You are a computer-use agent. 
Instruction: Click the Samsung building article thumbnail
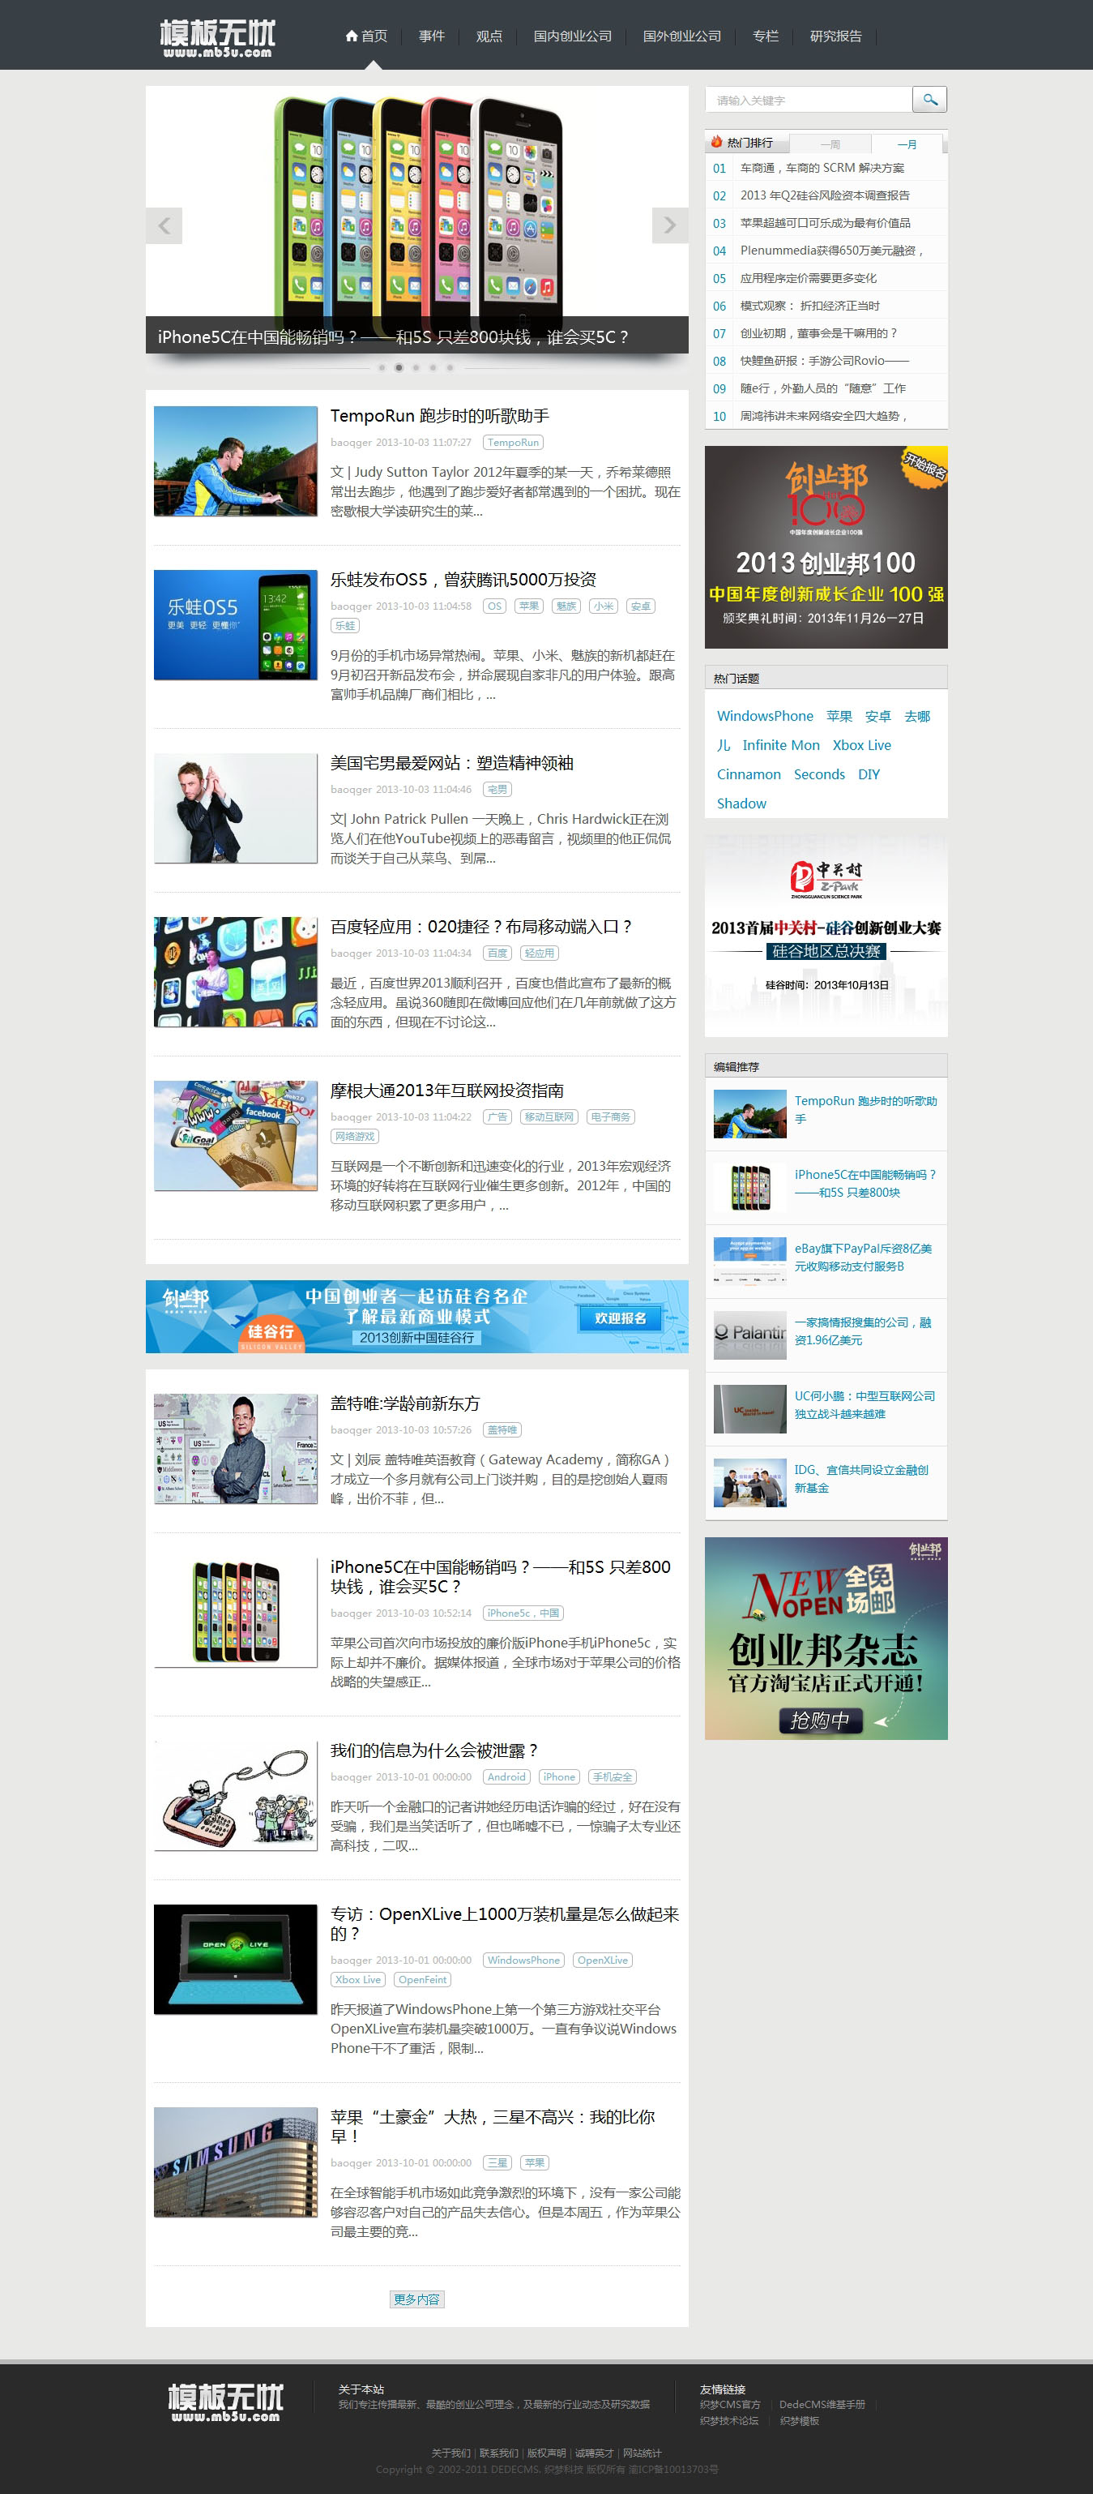point(235,2162)
